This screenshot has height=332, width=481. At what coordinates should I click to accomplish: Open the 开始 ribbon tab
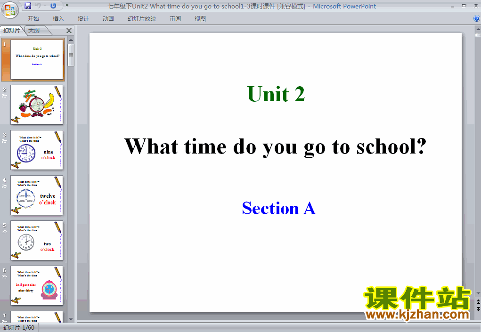(x=33, y=19)
